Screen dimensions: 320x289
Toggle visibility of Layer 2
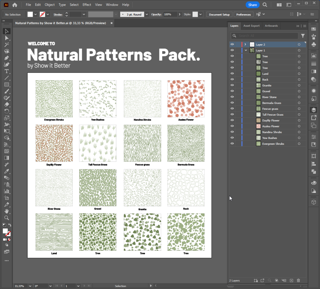(232, 45)
